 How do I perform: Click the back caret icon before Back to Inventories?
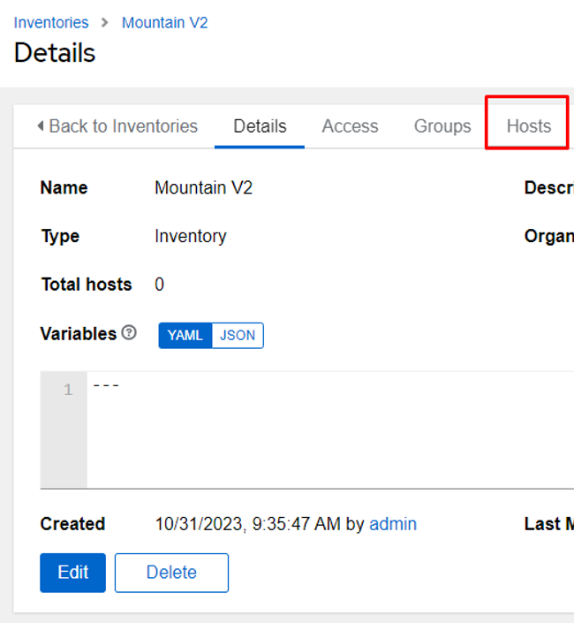coord(41,126)
